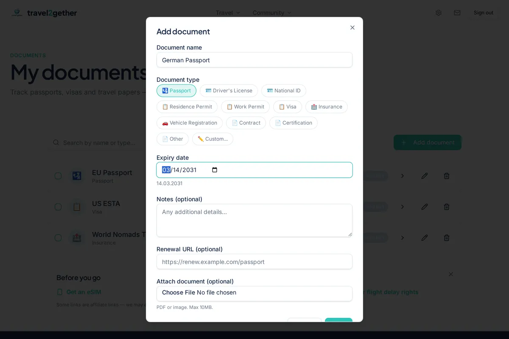The width and height of the screenshot is (509, 339).
Task: Choose Certification document type
Action: click(x=294, y=123)
